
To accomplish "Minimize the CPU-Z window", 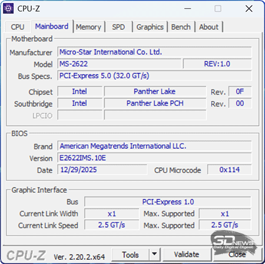I will [x=188, y=9].
